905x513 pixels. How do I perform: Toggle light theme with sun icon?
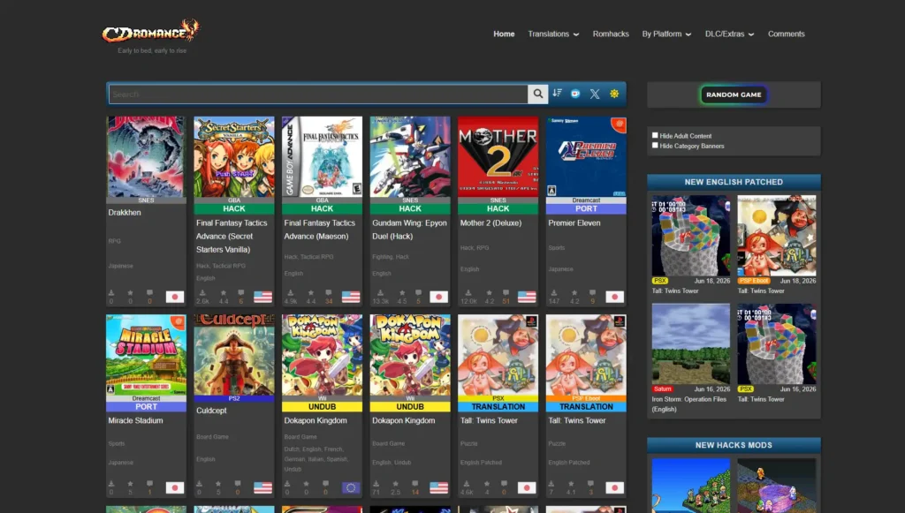click(614, 94)
